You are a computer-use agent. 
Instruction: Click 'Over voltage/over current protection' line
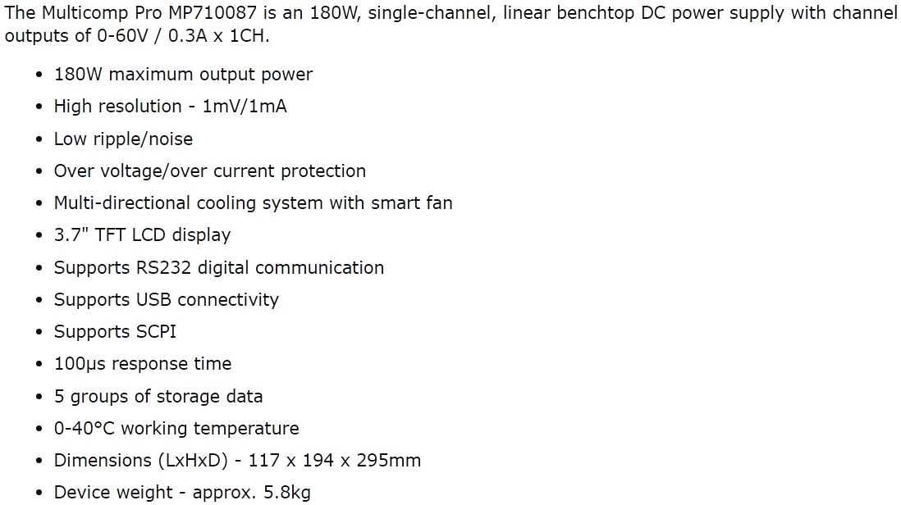[209, 171]
